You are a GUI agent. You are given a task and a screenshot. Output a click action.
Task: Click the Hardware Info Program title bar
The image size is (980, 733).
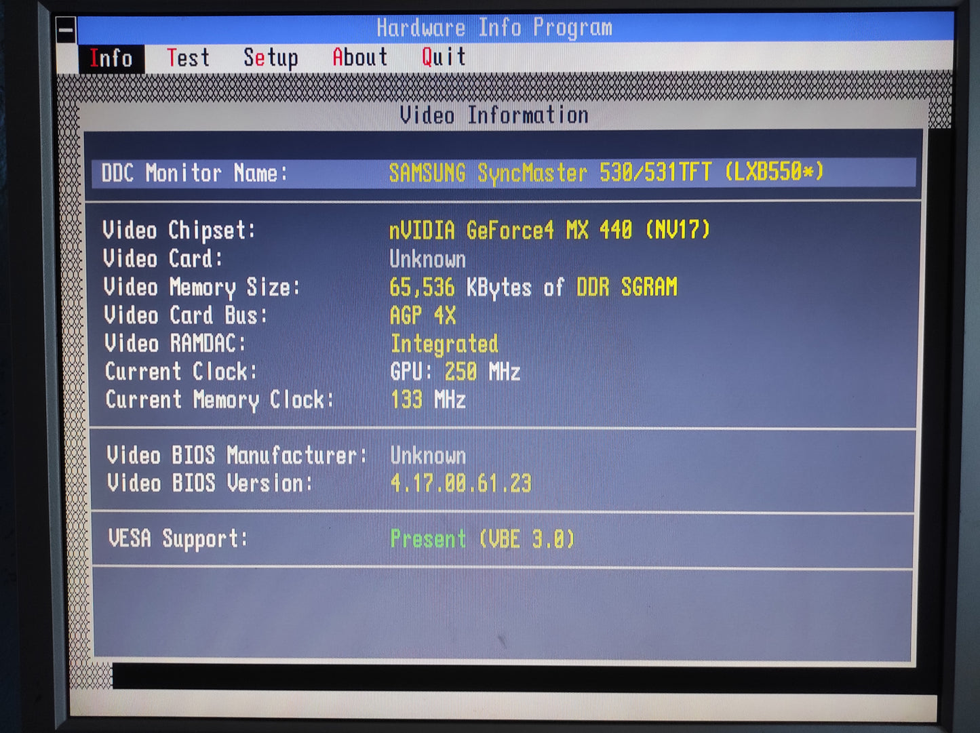495,27
